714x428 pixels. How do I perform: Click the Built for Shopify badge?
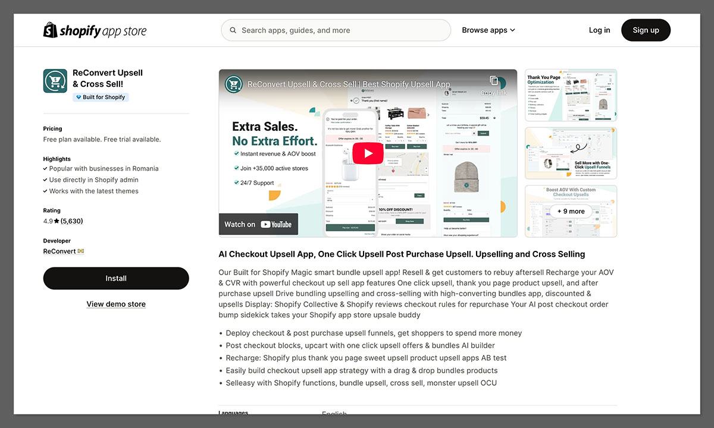(100, 97)
